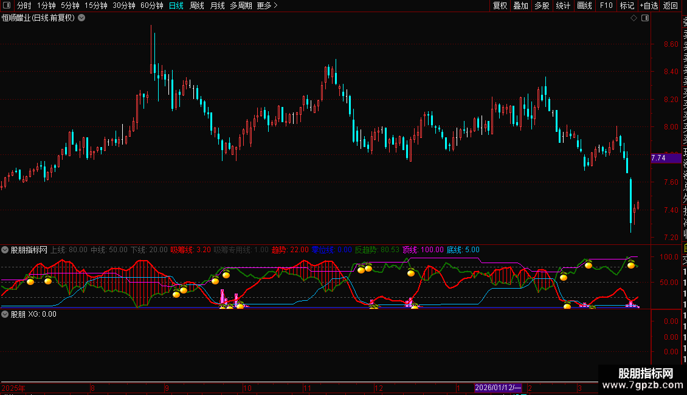
Task: Click the 返回 back button
Action: point(671,5)
